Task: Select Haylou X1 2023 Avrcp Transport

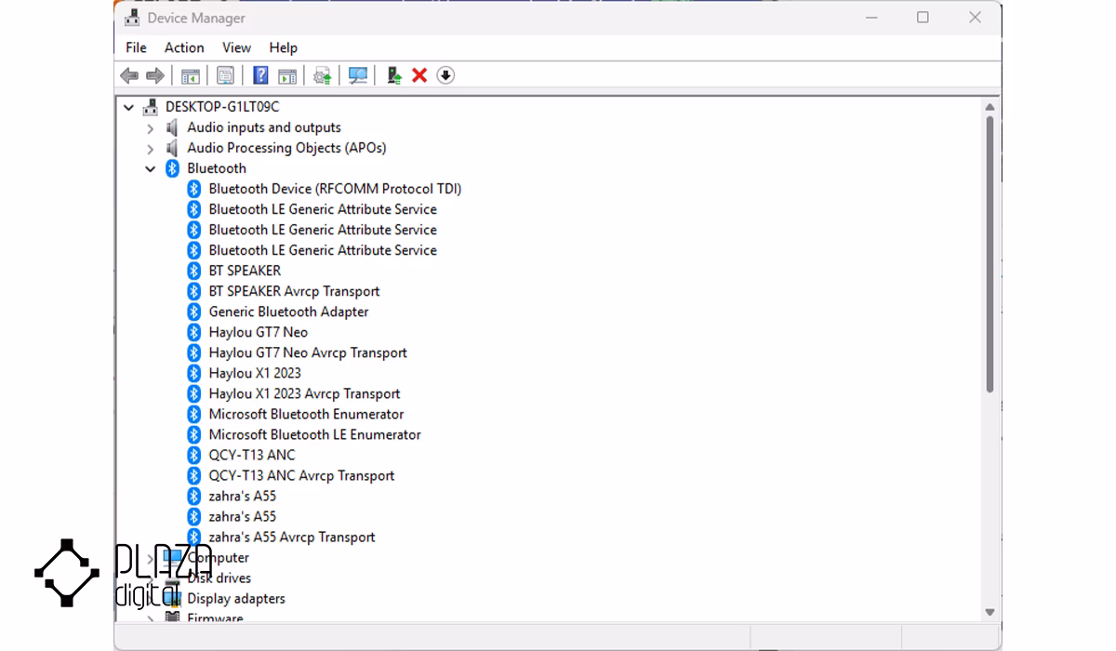Action: [304, 393]
